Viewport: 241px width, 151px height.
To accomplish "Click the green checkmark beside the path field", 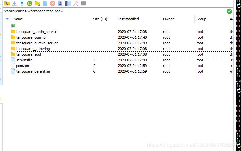I will (229, 11).
